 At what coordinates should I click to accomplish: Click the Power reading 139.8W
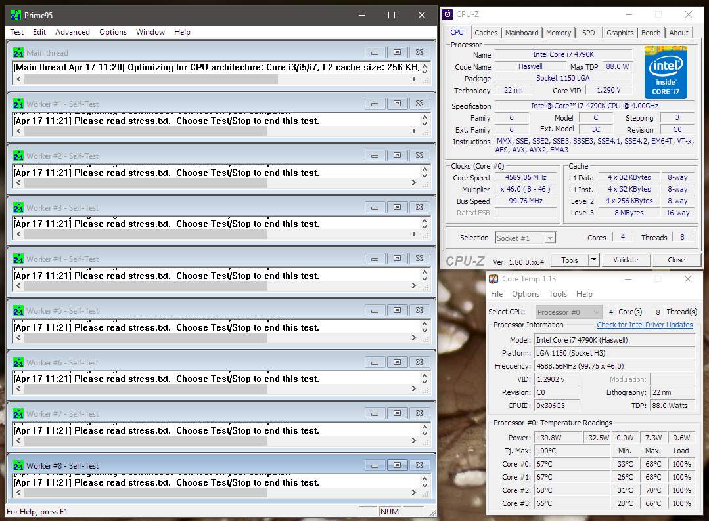(559, 438)
